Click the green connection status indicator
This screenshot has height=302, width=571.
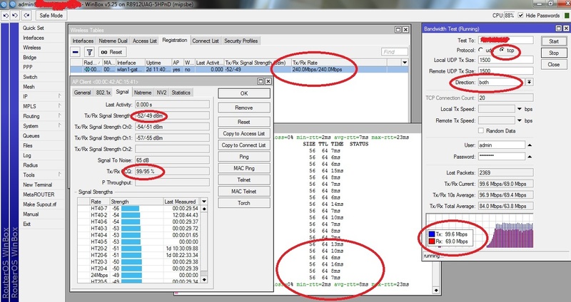tap(567, 16)
